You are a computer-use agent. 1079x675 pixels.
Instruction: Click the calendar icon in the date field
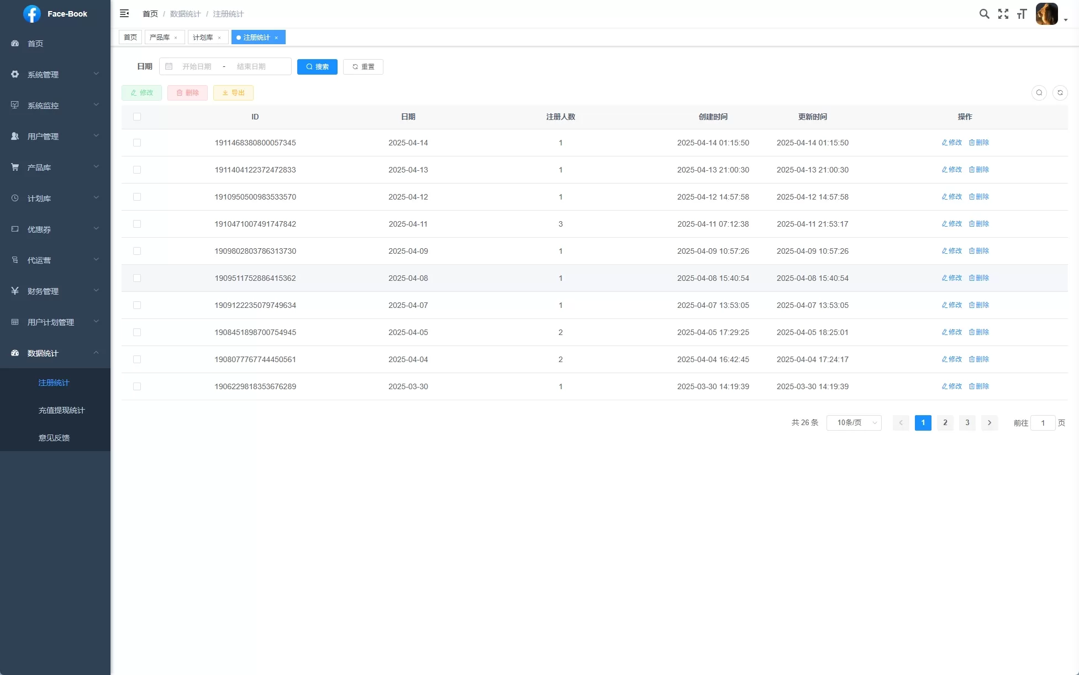pos(169,66)
